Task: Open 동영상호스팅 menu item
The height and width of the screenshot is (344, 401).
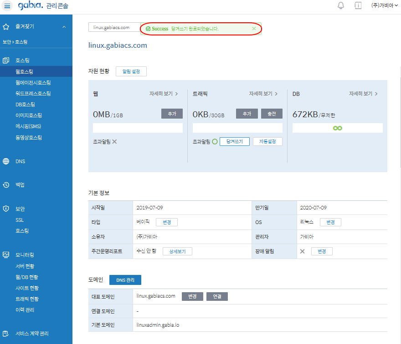Action: coord(29,137)
